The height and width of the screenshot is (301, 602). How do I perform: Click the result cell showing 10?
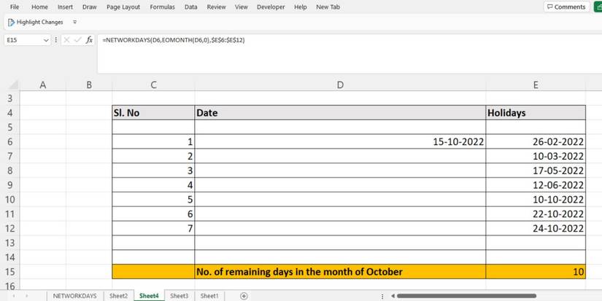coord(536,272)
